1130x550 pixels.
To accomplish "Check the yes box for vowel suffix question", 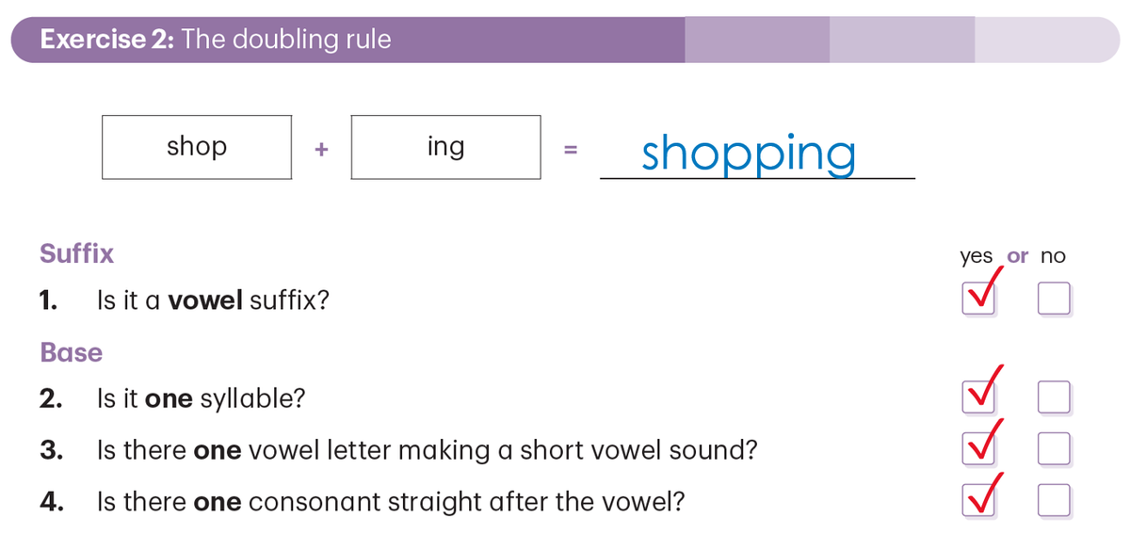I will pos(977,299).
